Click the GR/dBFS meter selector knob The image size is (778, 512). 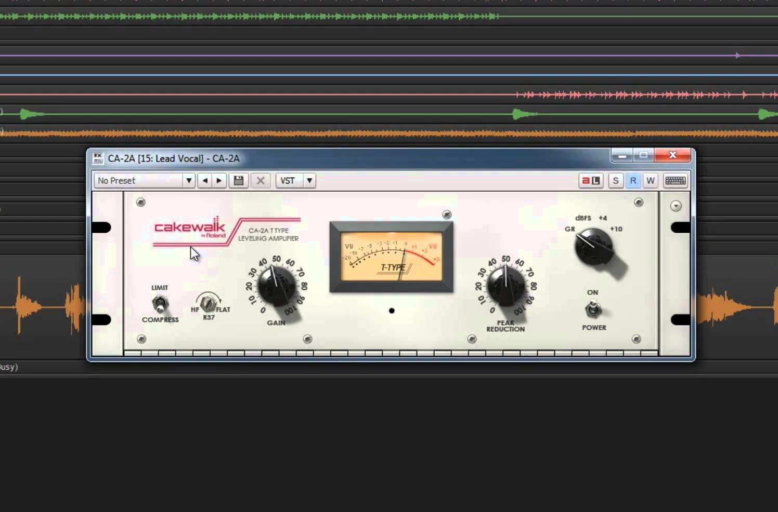594,247
